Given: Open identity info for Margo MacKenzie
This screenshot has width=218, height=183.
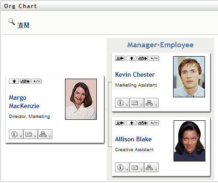Looking at the screenshot, I should click(16, 134).
